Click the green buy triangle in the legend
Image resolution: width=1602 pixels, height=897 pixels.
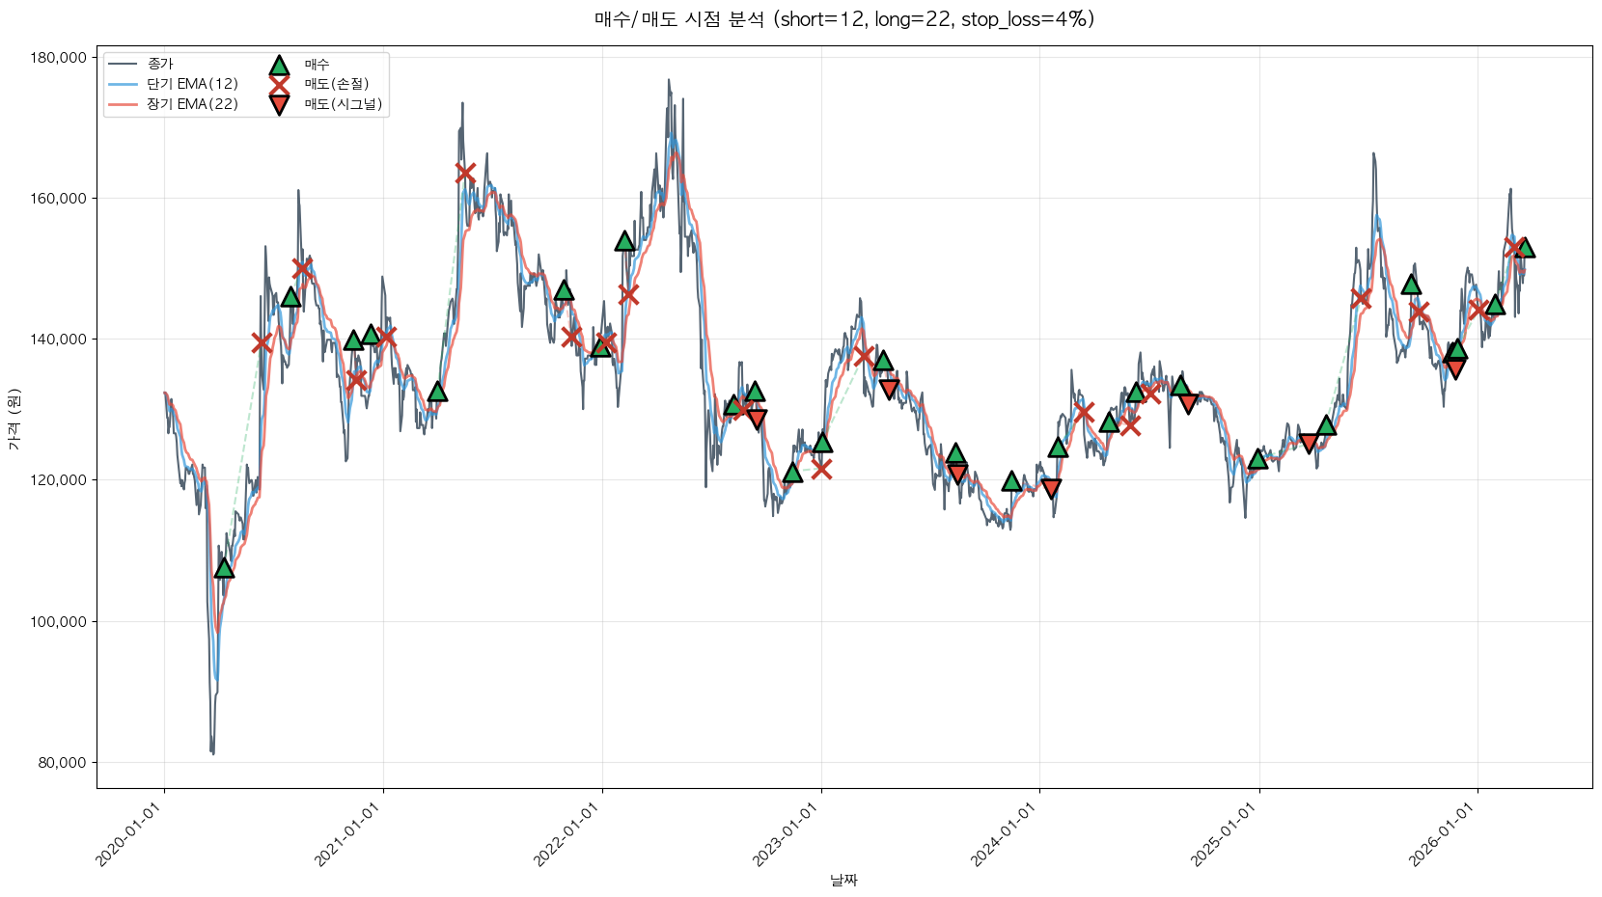click(279, 66)
